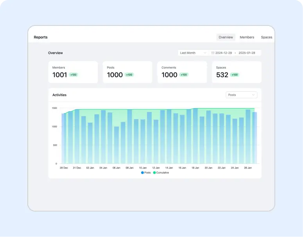The image size is (303, 237).
Task: Click the chevron arrow in Last Month selector
Action: tap(205, 53)
